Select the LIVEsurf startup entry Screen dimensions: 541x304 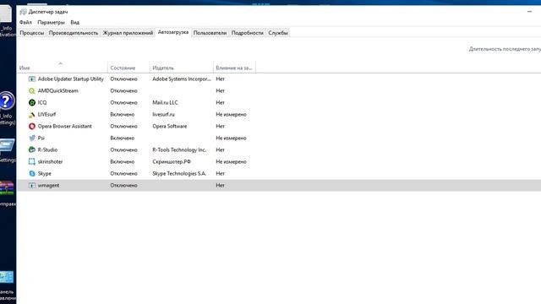click(279, 115)
